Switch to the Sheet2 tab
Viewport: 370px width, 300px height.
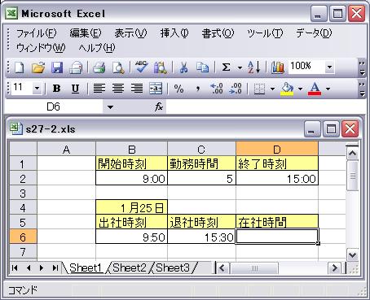pyautogui.click(x=130, y=267)
